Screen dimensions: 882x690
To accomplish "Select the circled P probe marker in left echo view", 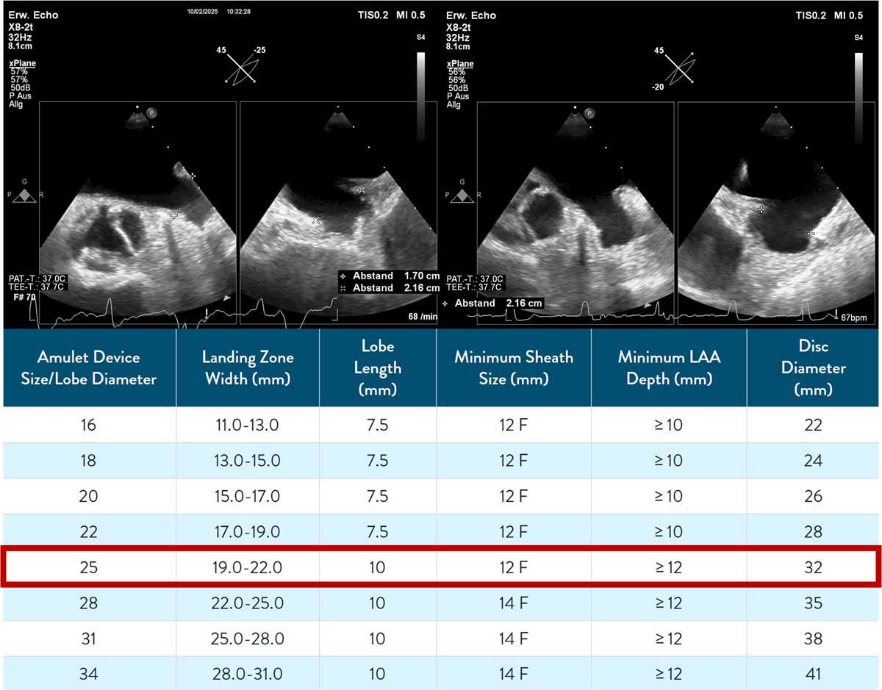I will [151, 112].
